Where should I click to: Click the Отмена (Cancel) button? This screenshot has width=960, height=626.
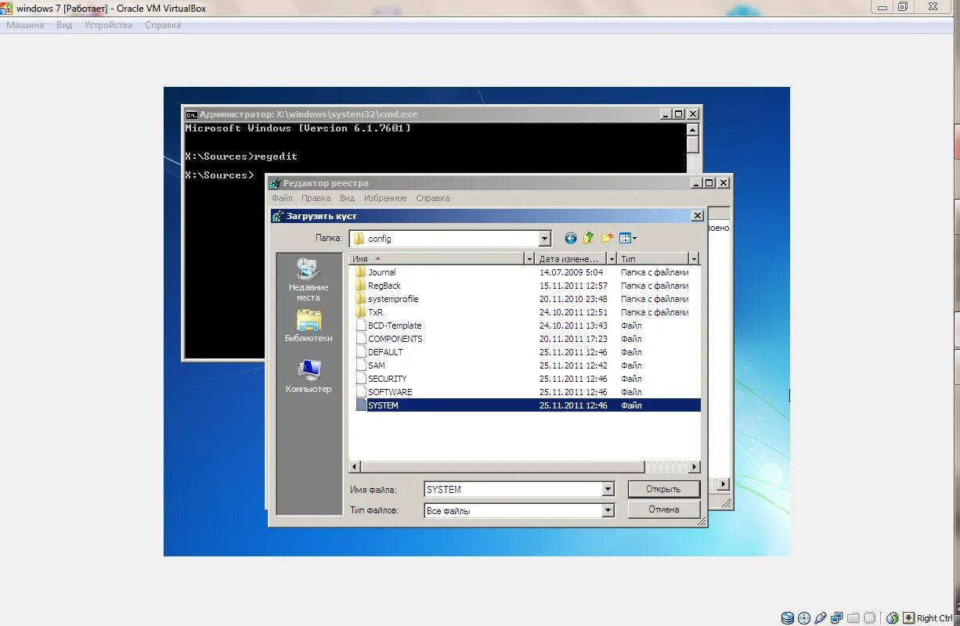pos(664,509)
